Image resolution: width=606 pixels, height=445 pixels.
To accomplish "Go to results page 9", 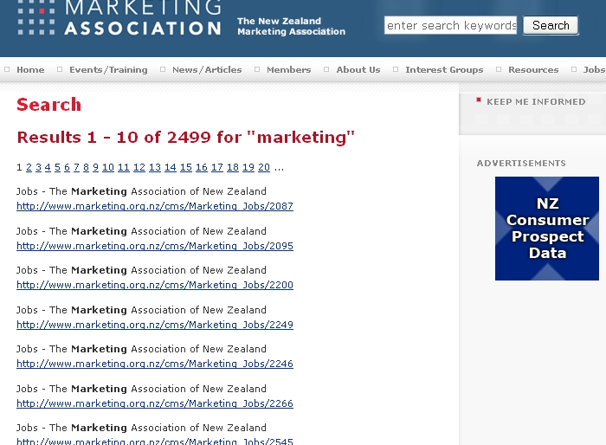I will click(x=95, y=167).
